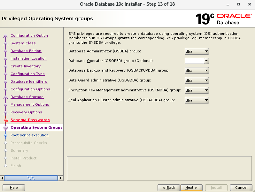This screenshot has height=192, width=255.
Task: Click the left arrow of the sidebar scrollbar
Action: (x=2, y=178)
